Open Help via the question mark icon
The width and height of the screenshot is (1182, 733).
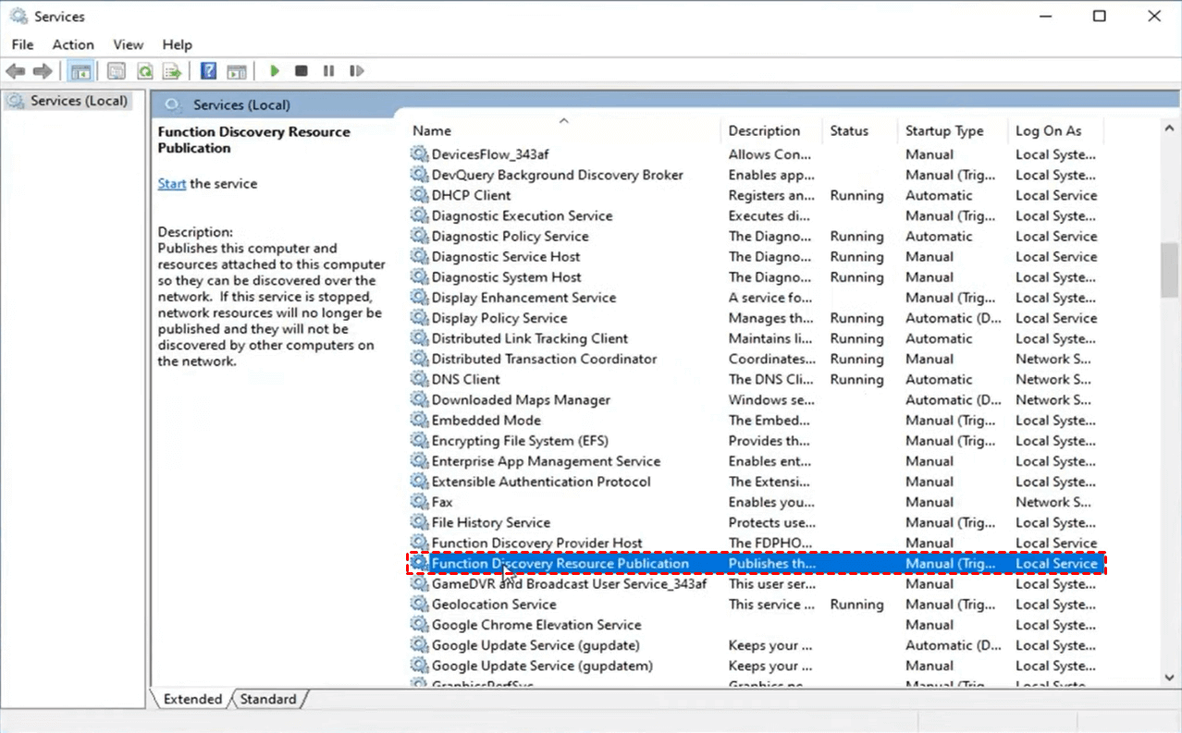coord(209,71)
